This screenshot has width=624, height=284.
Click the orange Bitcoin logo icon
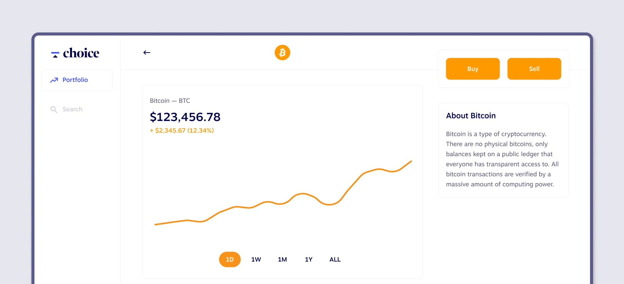click(x=282, y=52)
